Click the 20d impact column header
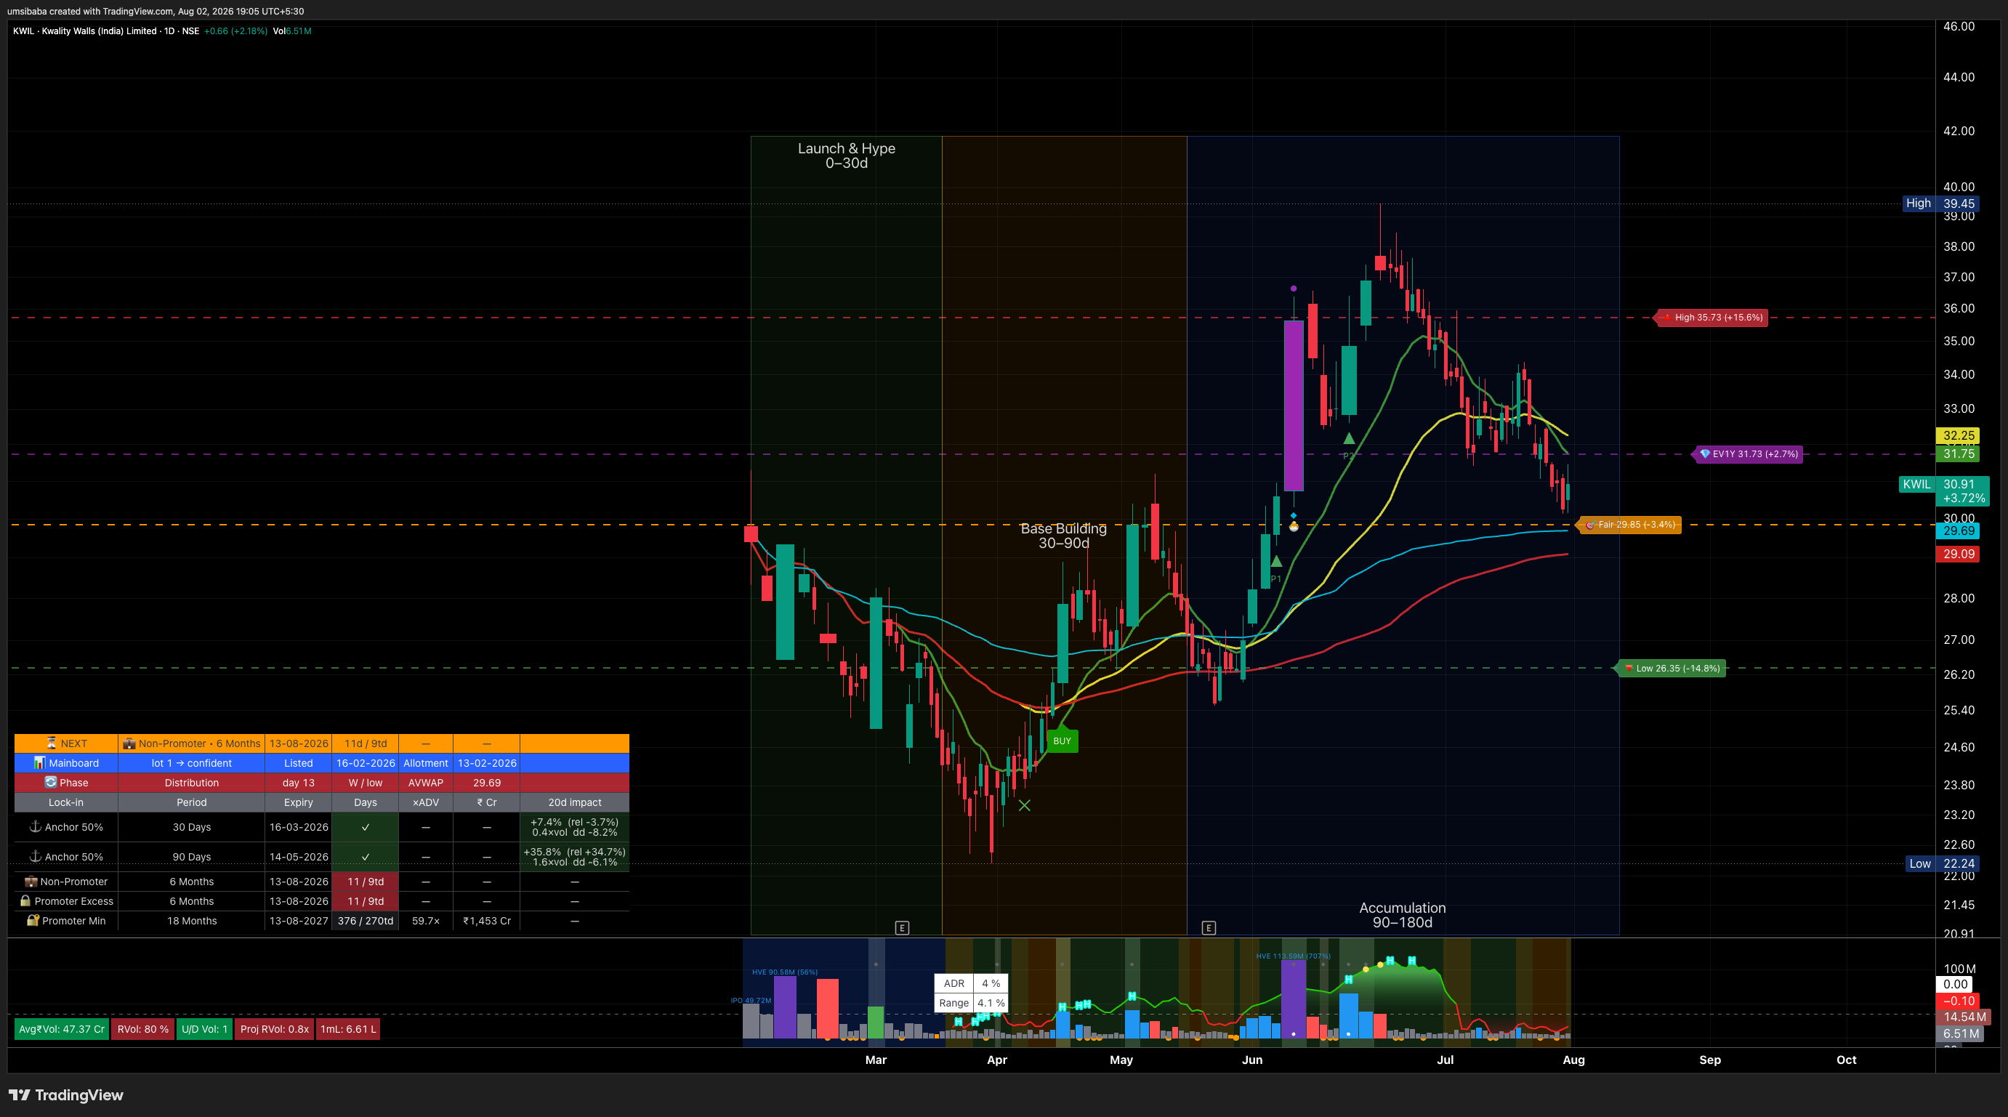This screenshot has width=2008, height=1117. click(x=575, y=802)
